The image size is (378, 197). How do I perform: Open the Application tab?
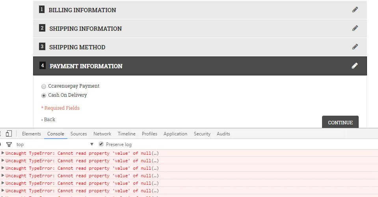pyautogui.click(x=175, y=134)
